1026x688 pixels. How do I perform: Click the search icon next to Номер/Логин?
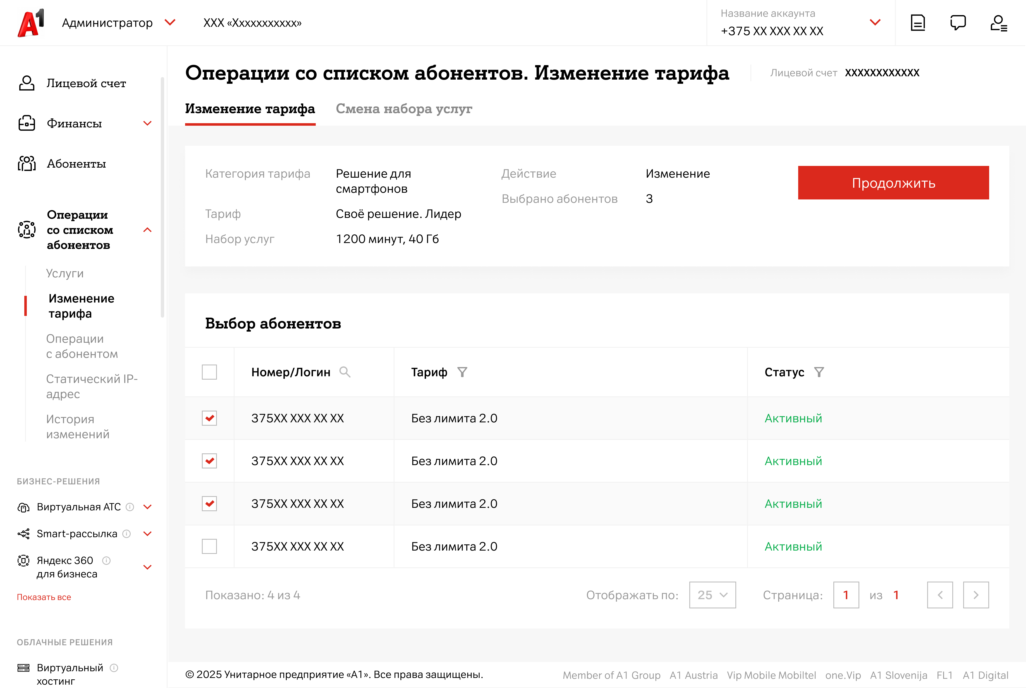pos(345,372)
